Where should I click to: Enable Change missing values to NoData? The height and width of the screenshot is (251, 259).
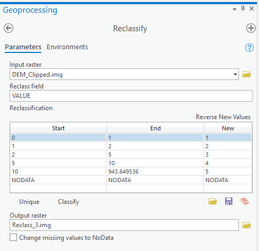(13, 237)
